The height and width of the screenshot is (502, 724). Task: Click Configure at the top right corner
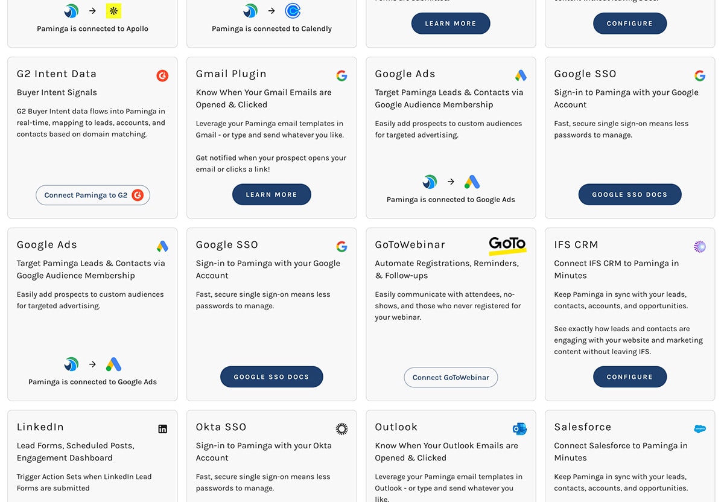[x=630, y=23]
